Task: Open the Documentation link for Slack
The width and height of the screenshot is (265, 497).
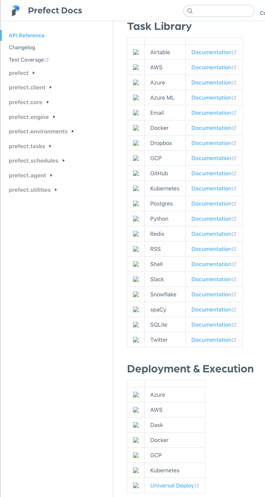Action: tap(212, 279)
